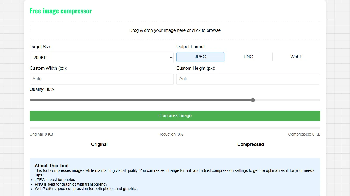Click the 'Free image compressor' heading

(61, 11)
